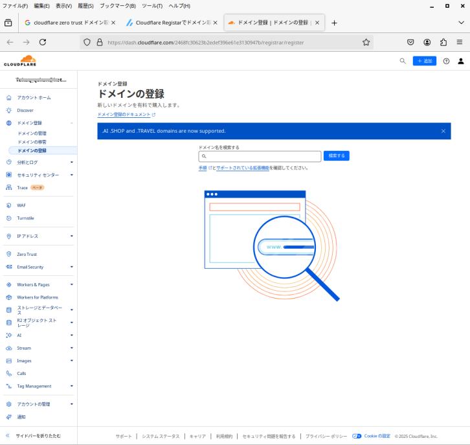Expand ストレージとデータベース section arrow
The image size is (470, 445).
72,310
